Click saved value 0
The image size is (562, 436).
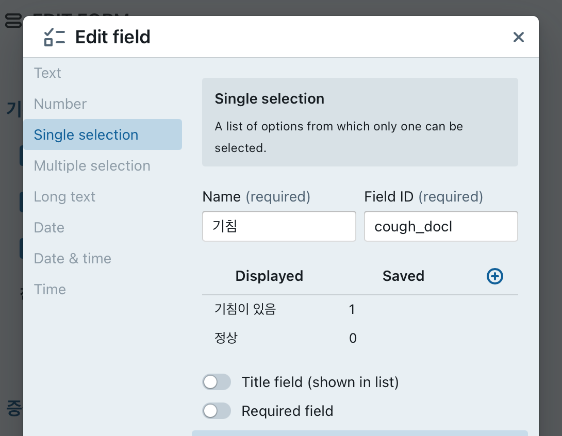click(x=353, y=338)
